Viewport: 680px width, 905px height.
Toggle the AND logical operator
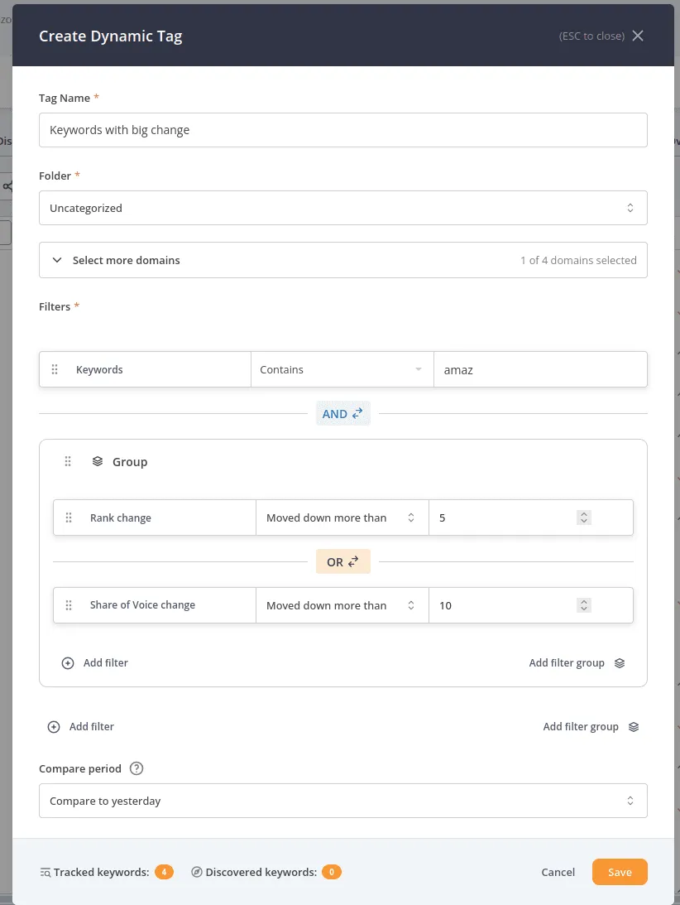[342, 414]
